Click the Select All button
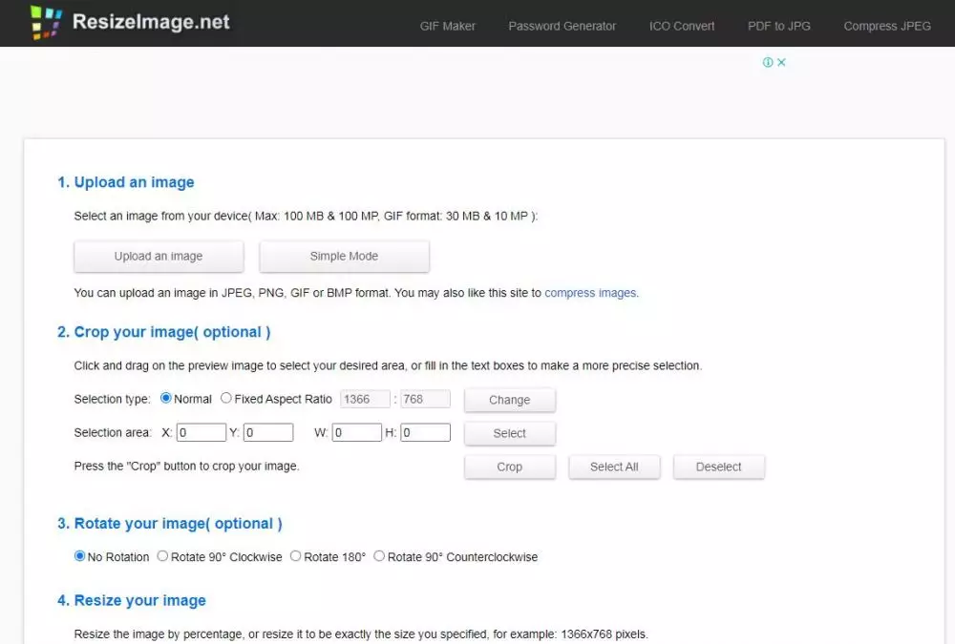 tap(614, 467)
